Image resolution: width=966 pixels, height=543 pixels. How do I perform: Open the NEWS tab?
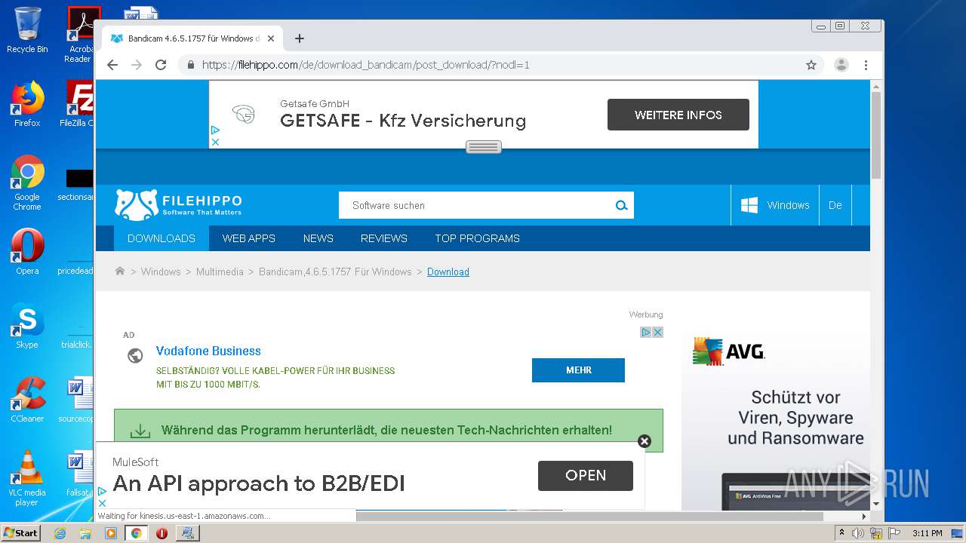click(x=318, y=238)
